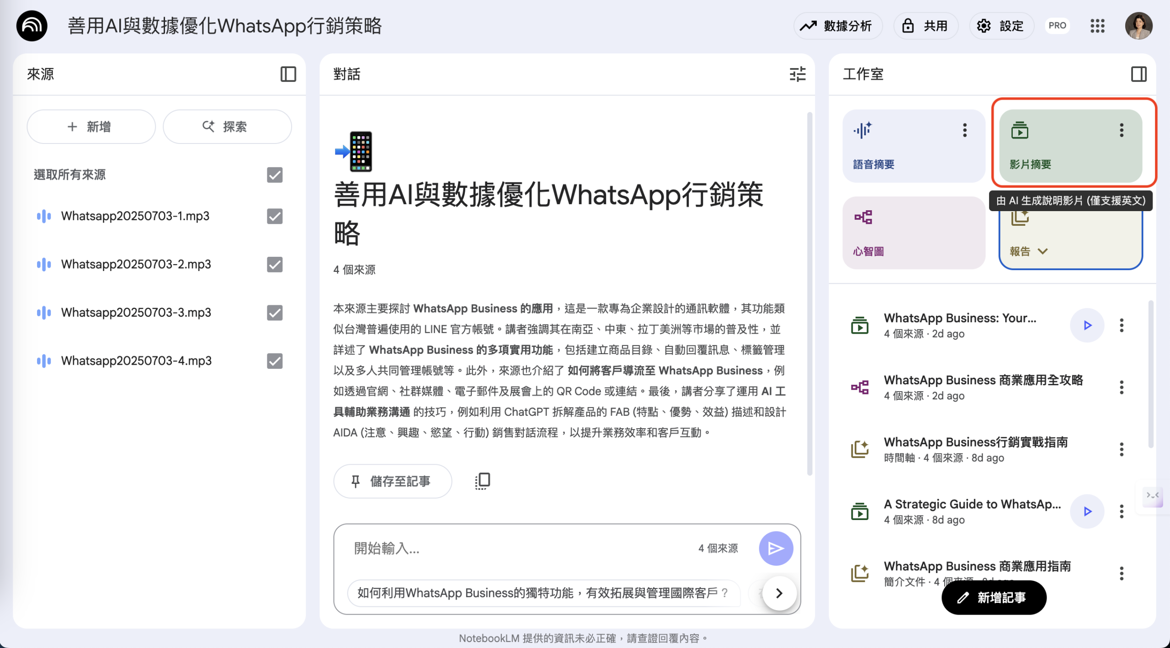Click audio icon of Whatsapp20250703-3.mp3
The image size is (1170, 648).
44,313
